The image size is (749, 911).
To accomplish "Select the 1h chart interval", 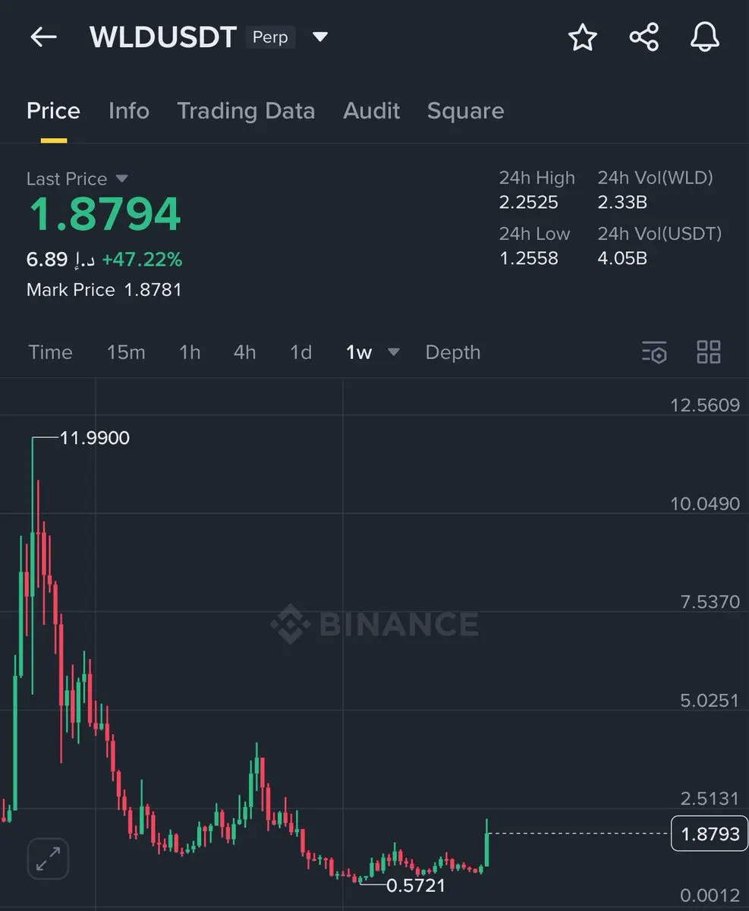I will 190,352.
